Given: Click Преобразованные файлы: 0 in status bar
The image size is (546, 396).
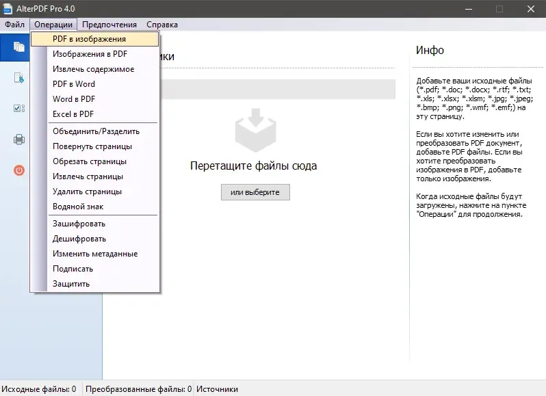Looking at the screenshot, I should 138,388.
